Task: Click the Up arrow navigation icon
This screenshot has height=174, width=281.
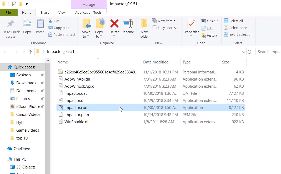Action: [30, 52]
